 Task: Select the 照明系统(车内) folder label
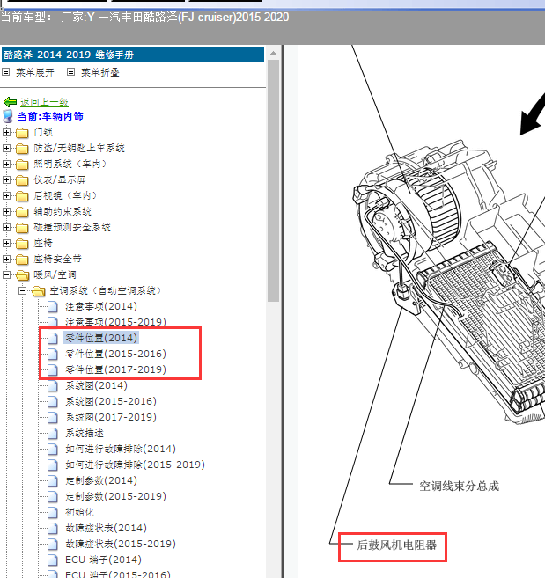[x=70, y=164]
